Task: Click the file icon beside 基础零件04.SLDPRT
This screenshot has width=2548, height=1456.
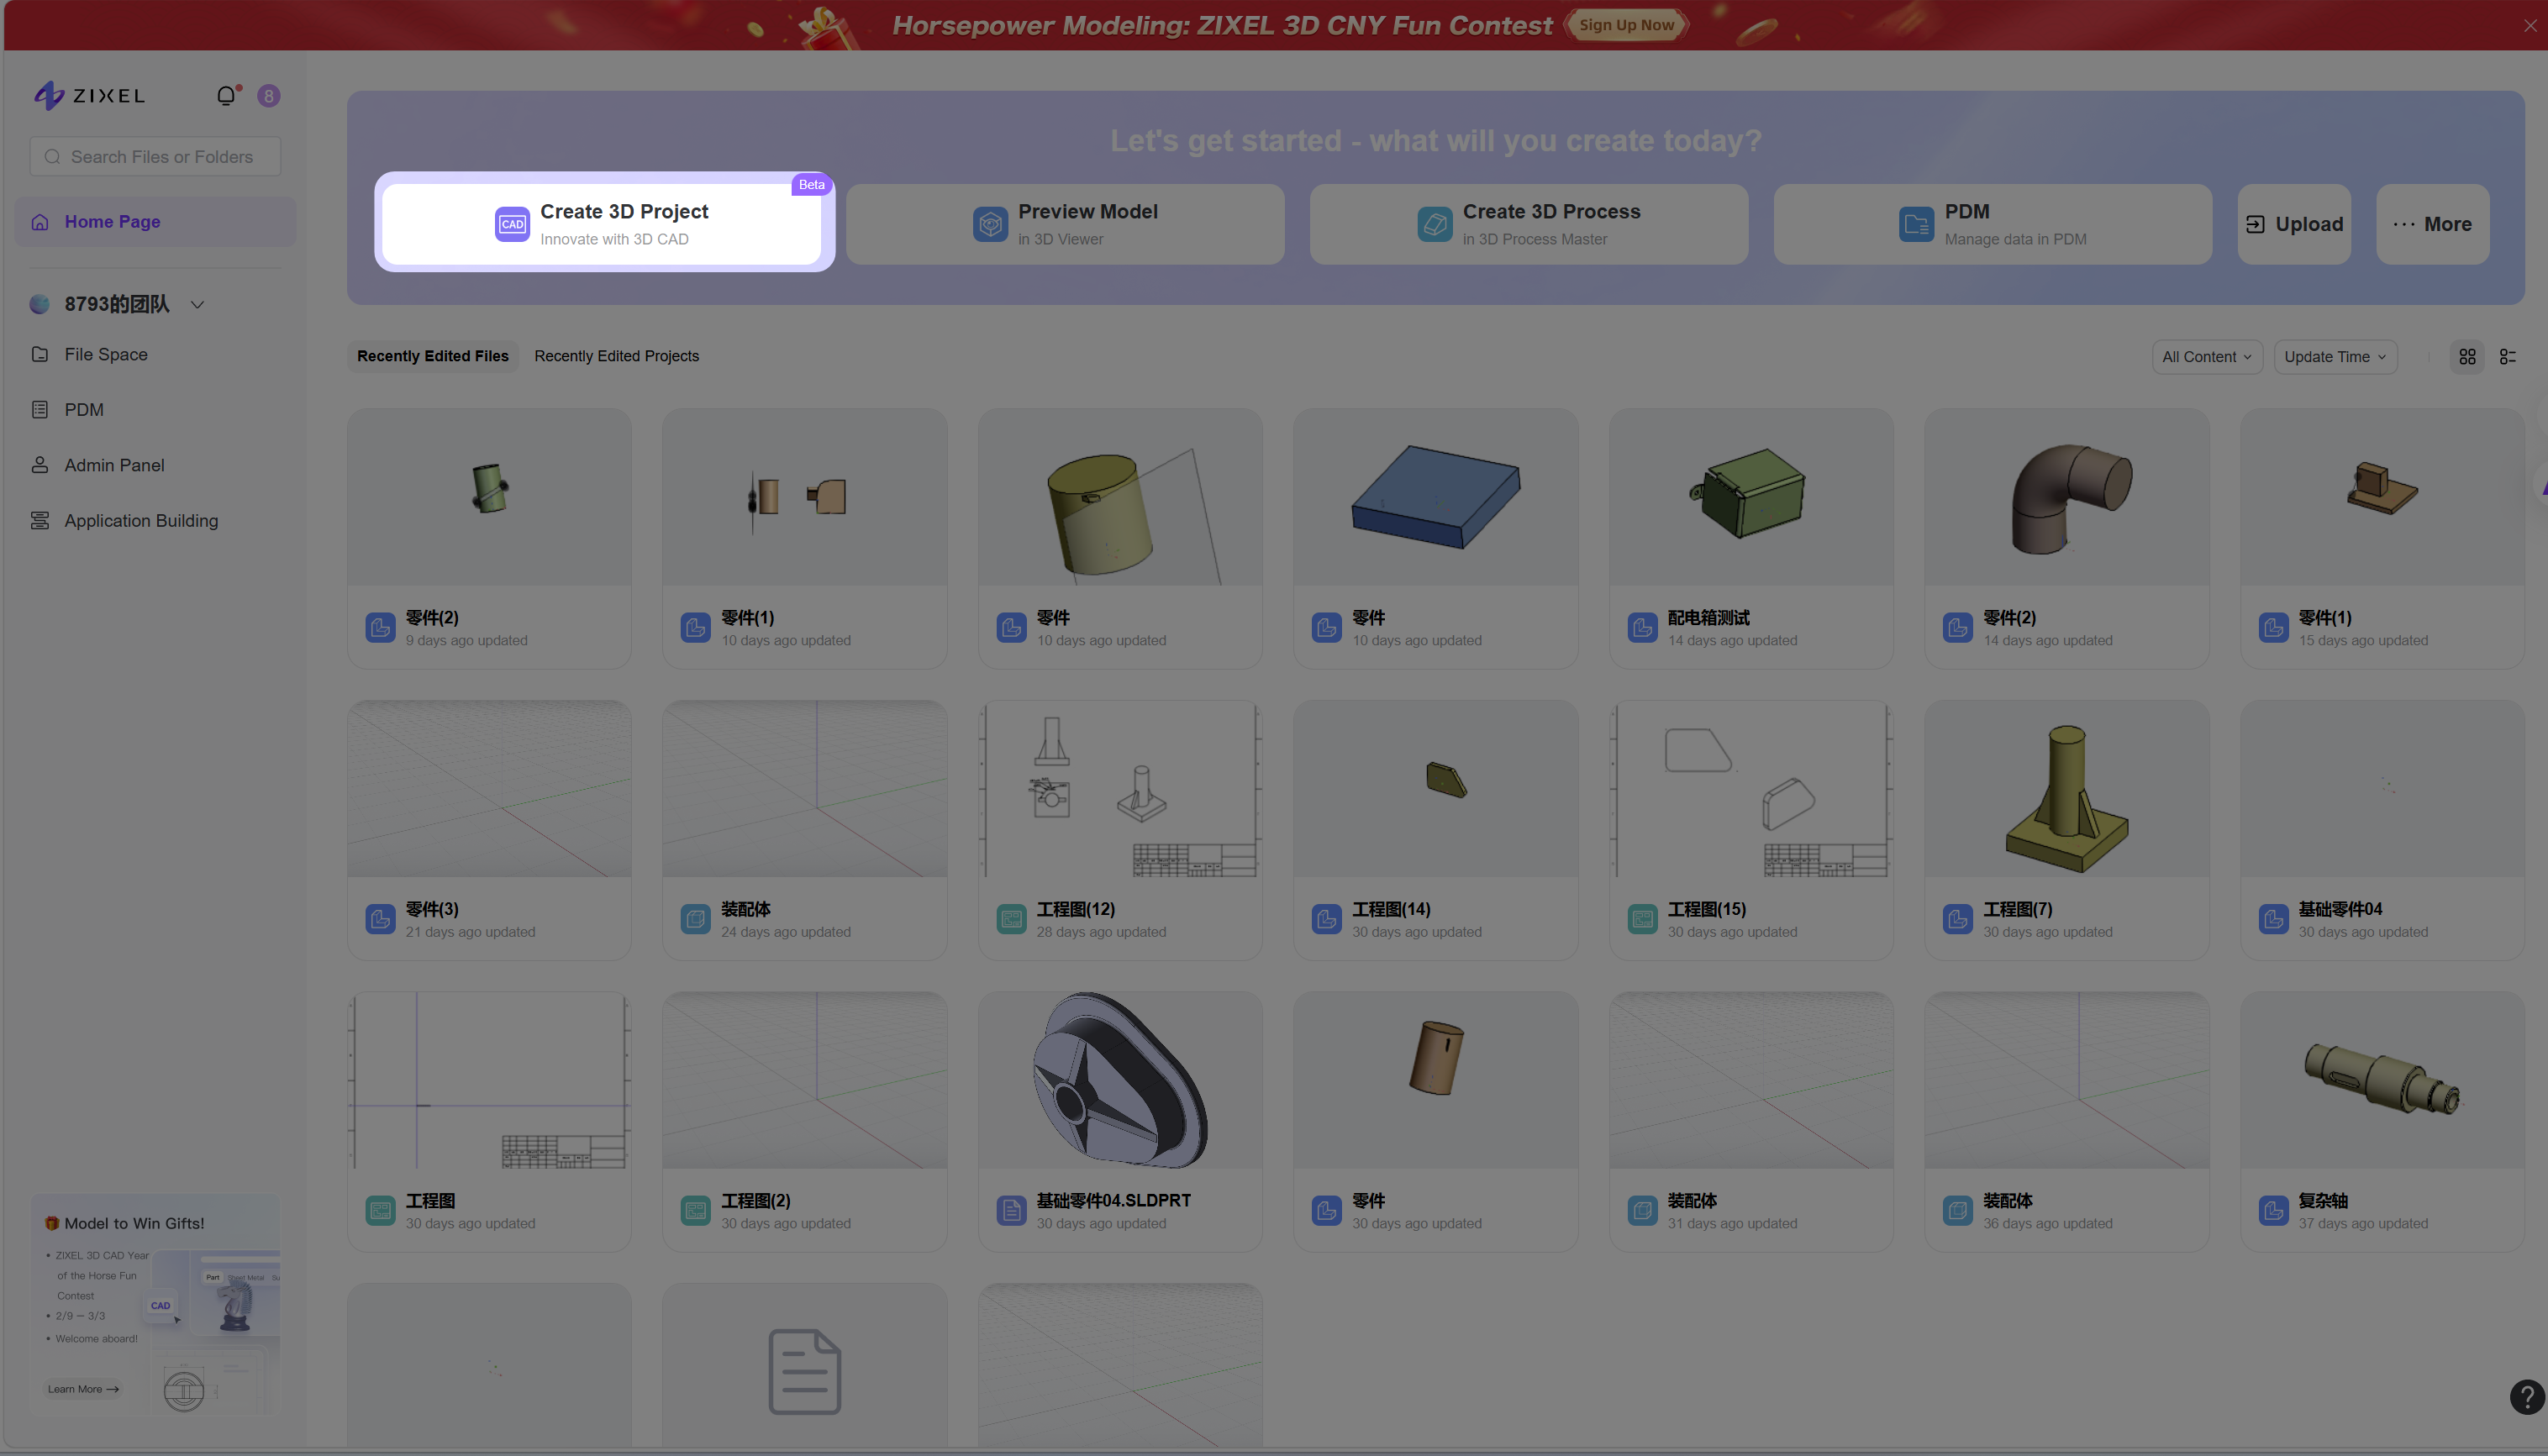Action: (x=1011, y=1211)
